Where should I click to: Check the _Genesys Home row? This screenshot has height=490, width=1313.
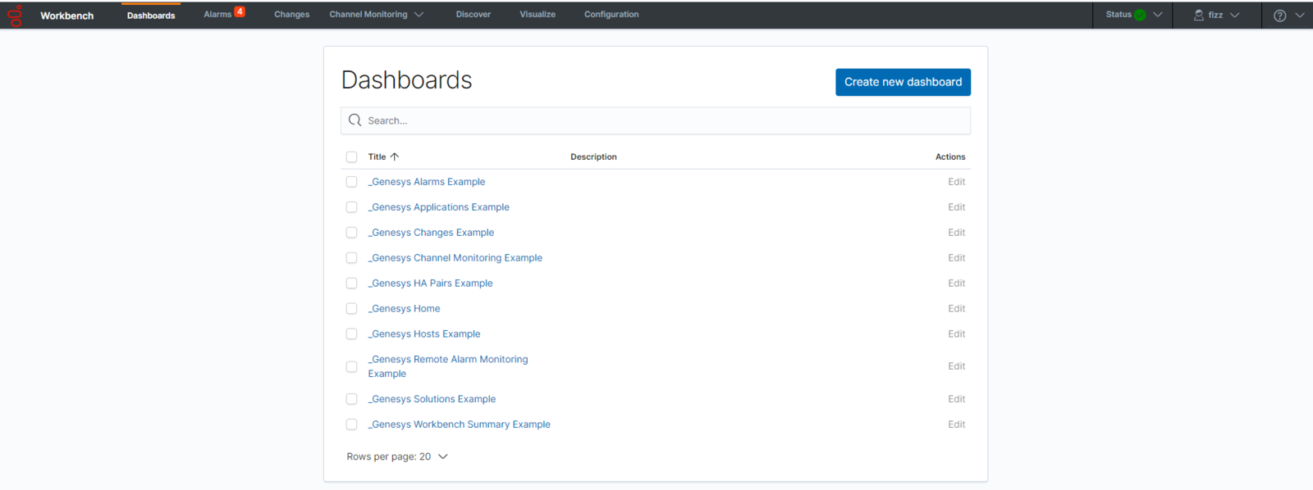point(351,309)
